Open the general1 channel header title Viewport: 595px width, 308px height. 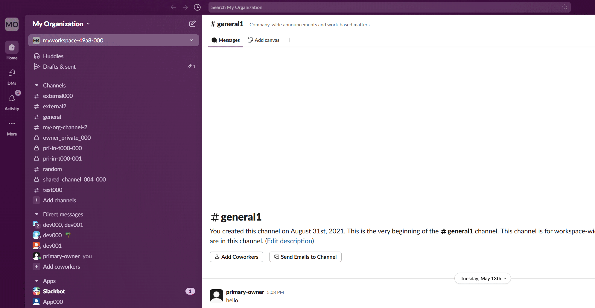(227, 24)
